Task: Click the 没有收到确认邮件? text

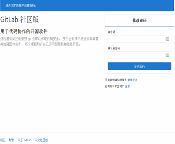Action: coord(115,80)
